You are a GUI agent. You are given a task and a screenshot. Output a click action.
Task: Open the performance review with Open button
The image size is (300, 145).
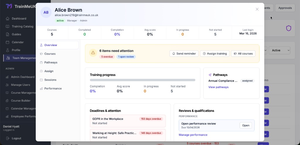click(246, 125)
